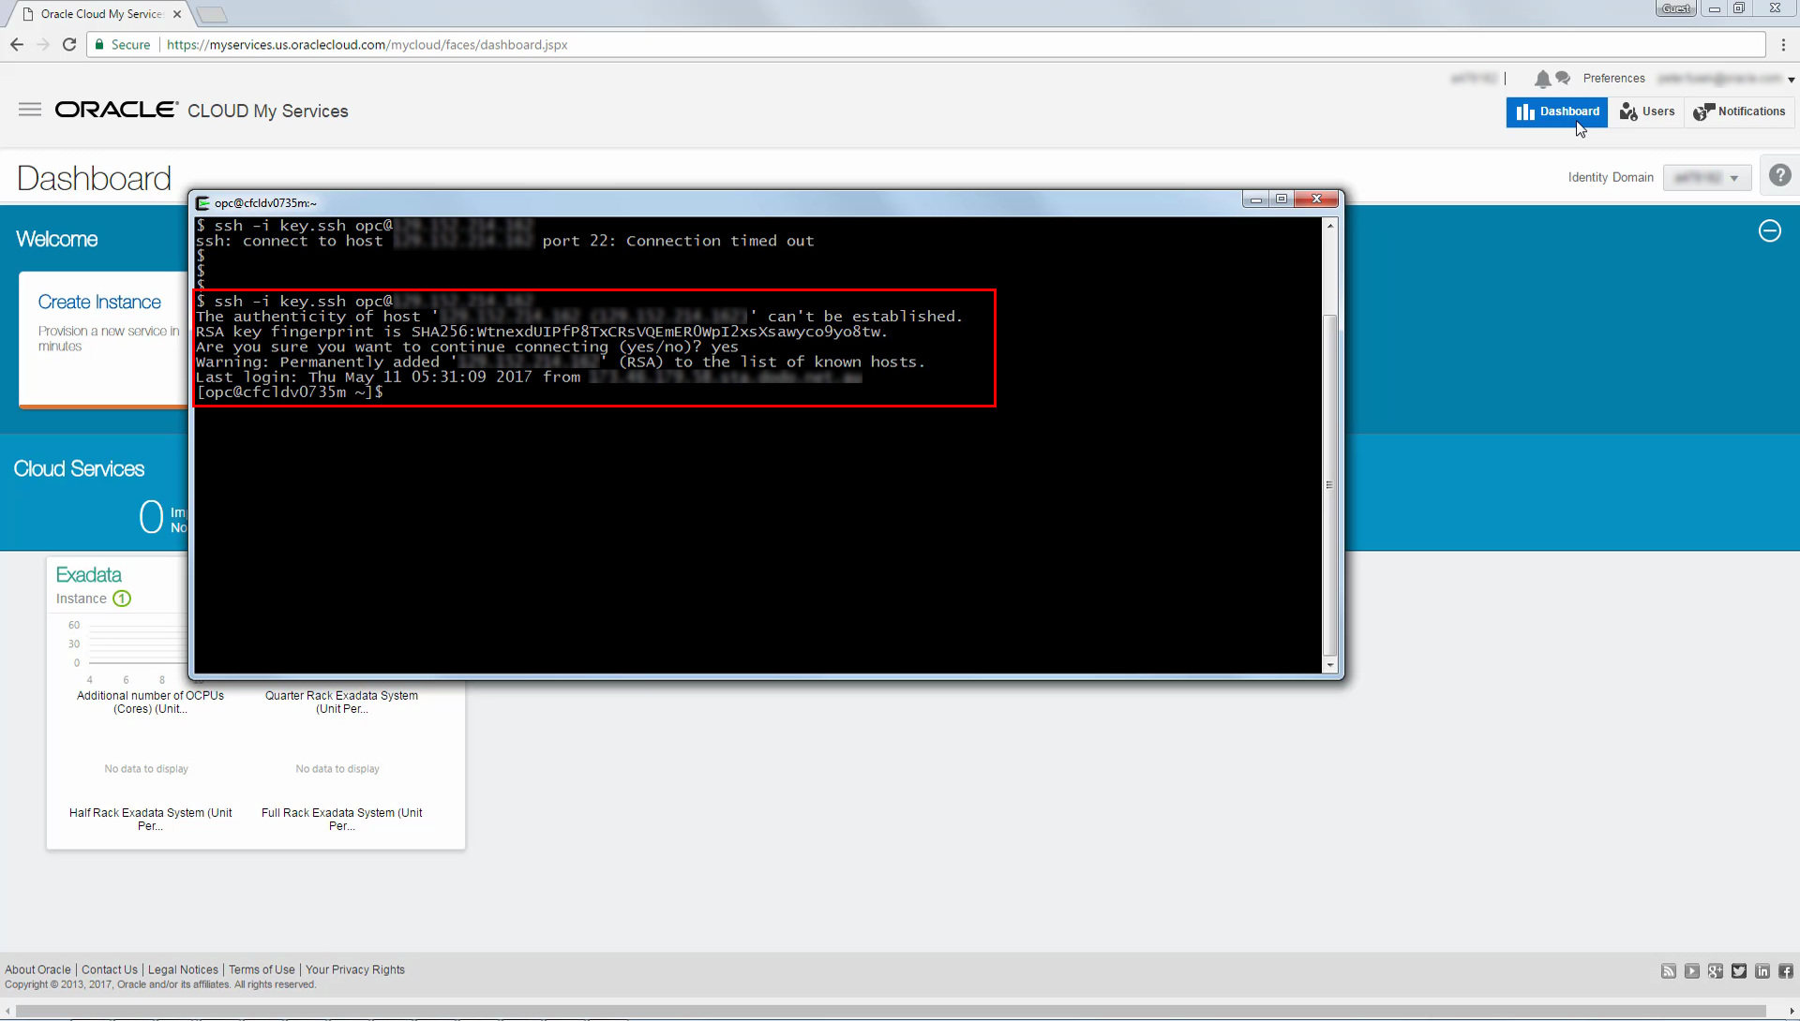1800x1021 pixels.
Task: Maximize the terminal window
Action: [1282, 199]
